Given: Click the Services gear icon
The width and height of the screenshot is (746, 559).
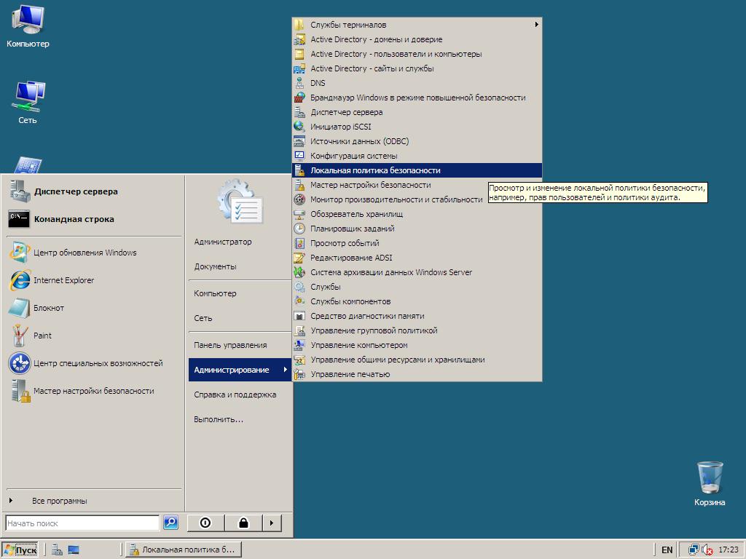Looking at the screenshot, I should click(x=299, y=287).
